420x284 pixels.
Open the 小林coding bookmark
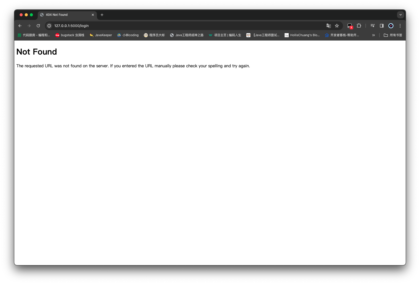128,35
